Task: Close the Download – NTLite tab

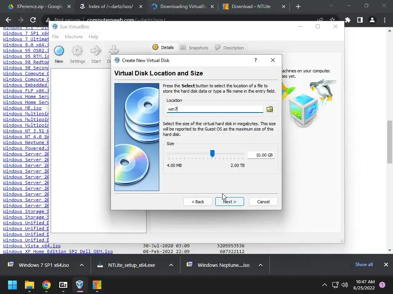Action: (284, 7)
